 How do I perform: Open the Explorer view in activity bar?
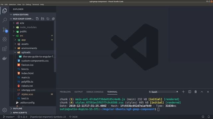coord(4,11)
